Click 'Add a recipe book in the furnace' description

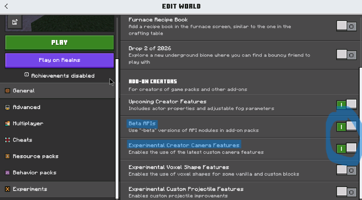click(210, 30)
